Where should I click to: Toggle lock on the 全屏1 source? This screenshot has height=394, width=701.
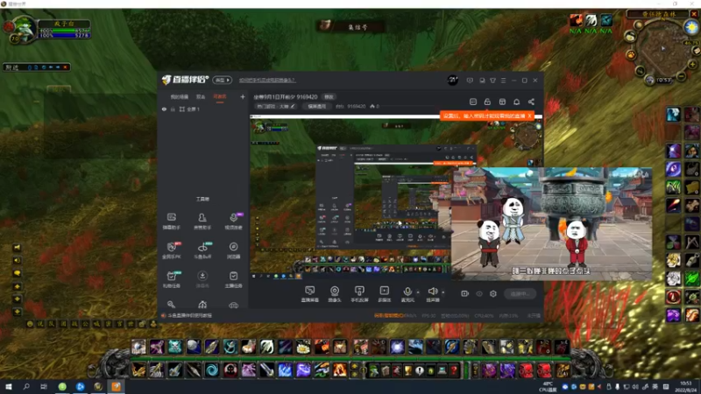(x=173, y=109)
